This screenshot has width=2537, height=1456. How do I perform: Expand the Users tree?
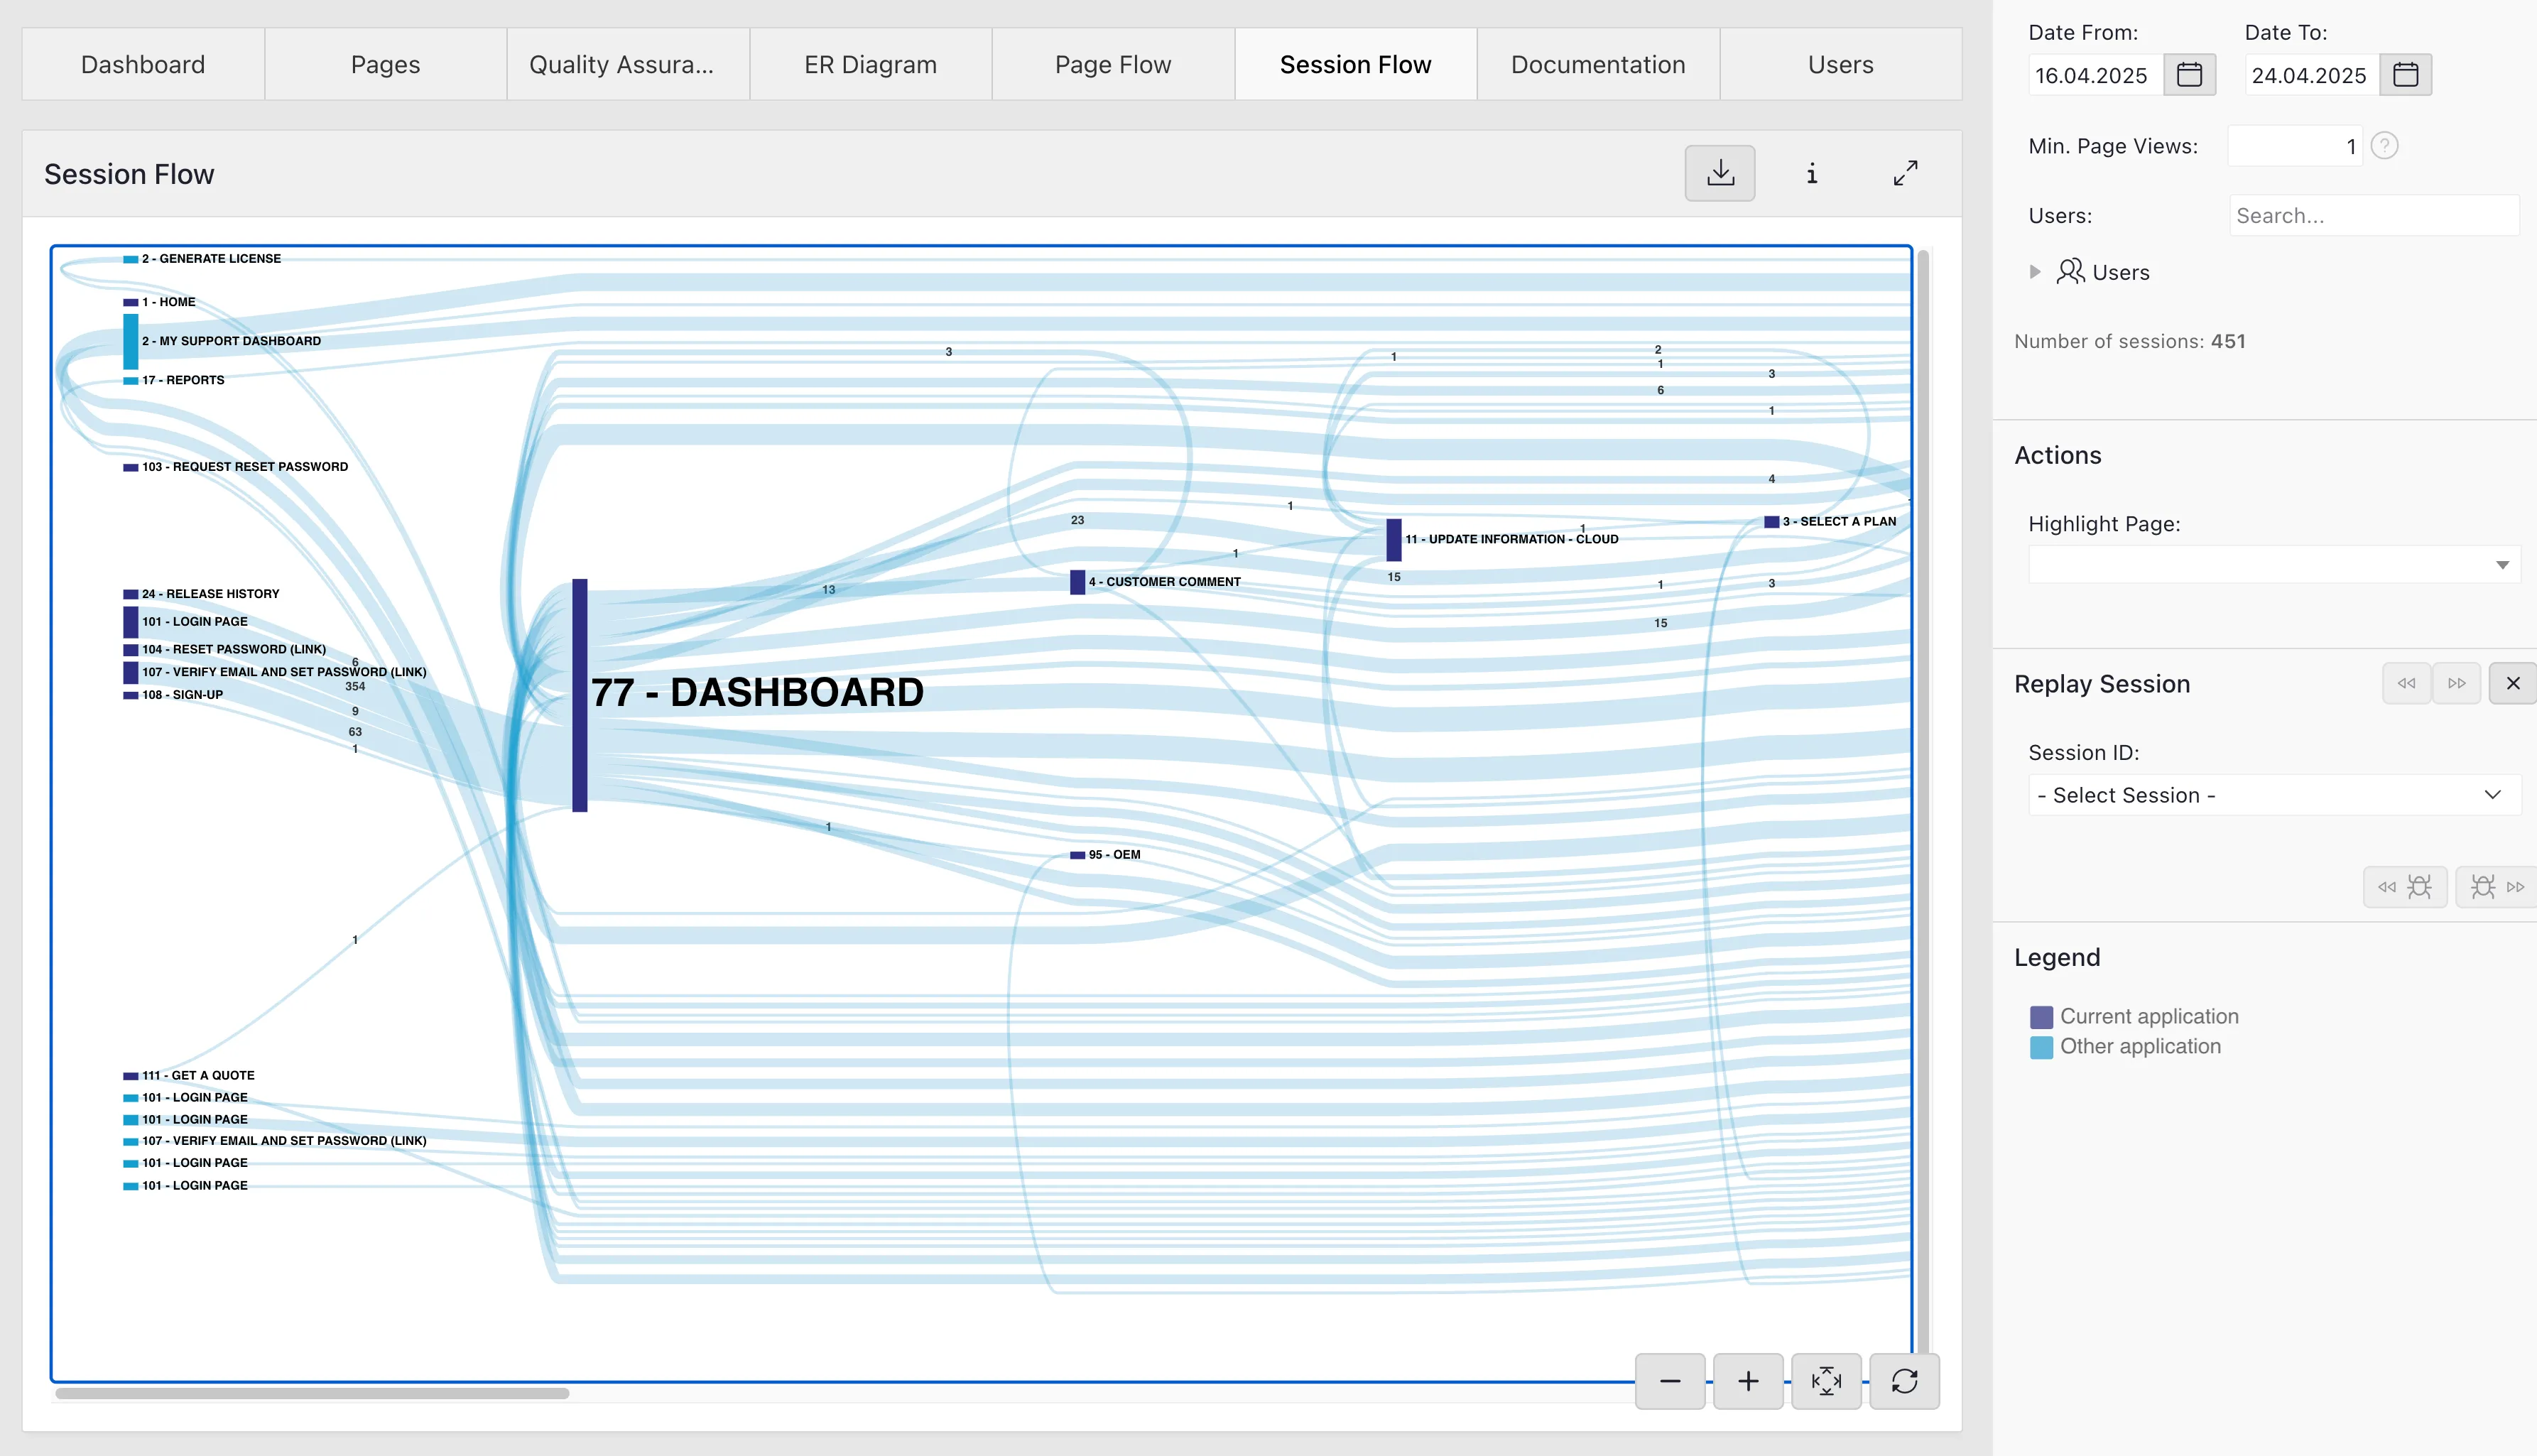(x=2035, y=271)
